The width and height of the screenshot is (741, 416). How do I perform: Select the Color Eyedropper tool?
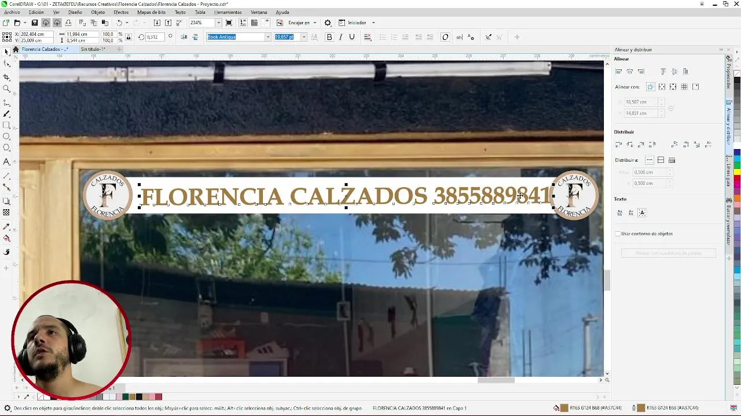click(x=6, y=226)
